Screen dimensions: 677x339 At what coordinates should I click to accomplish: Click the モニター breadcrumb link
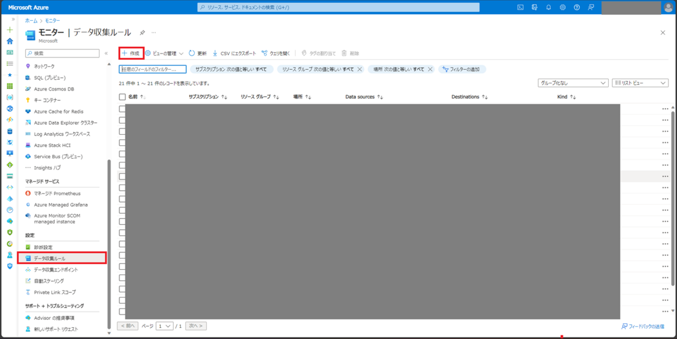point(52,20)
